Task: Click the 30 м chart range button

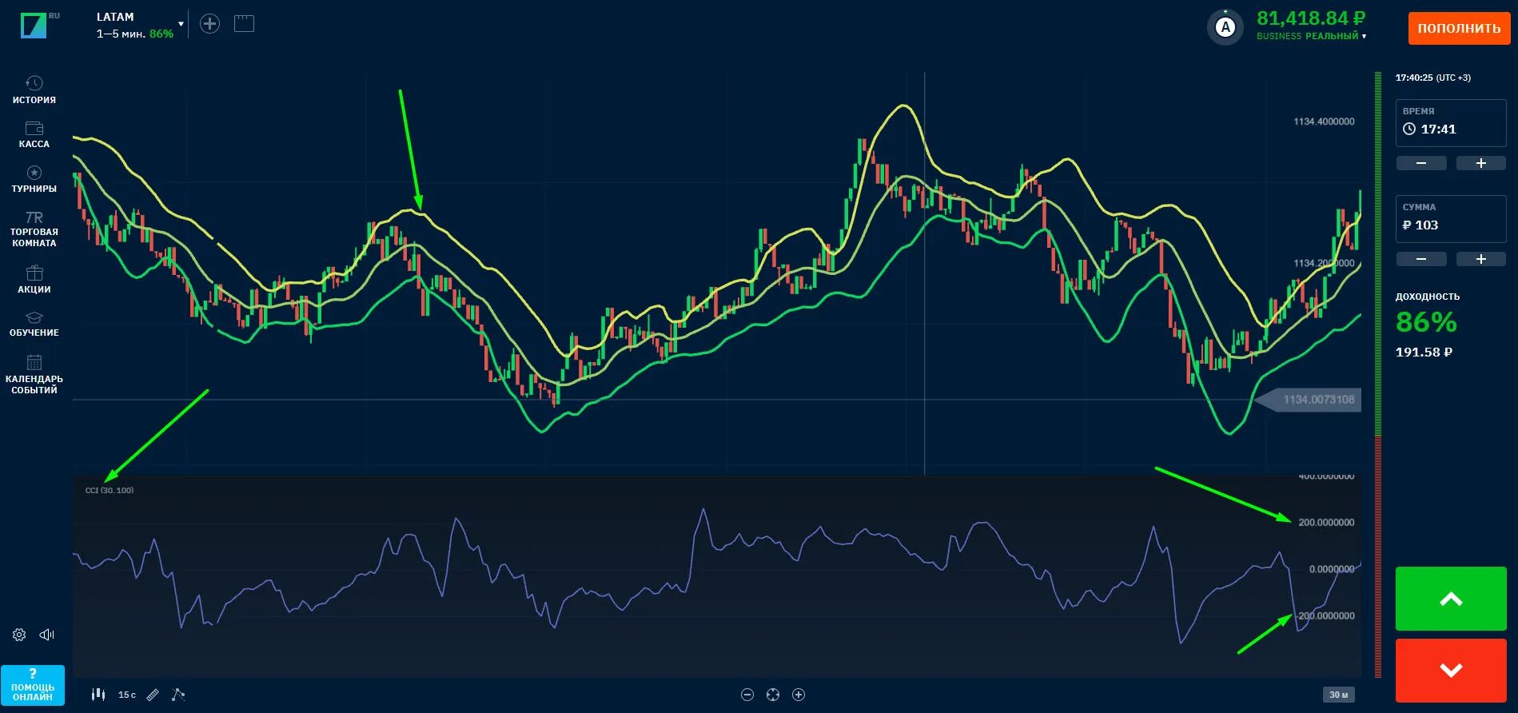Action: pyautogui.click(x=1339, y=695)
